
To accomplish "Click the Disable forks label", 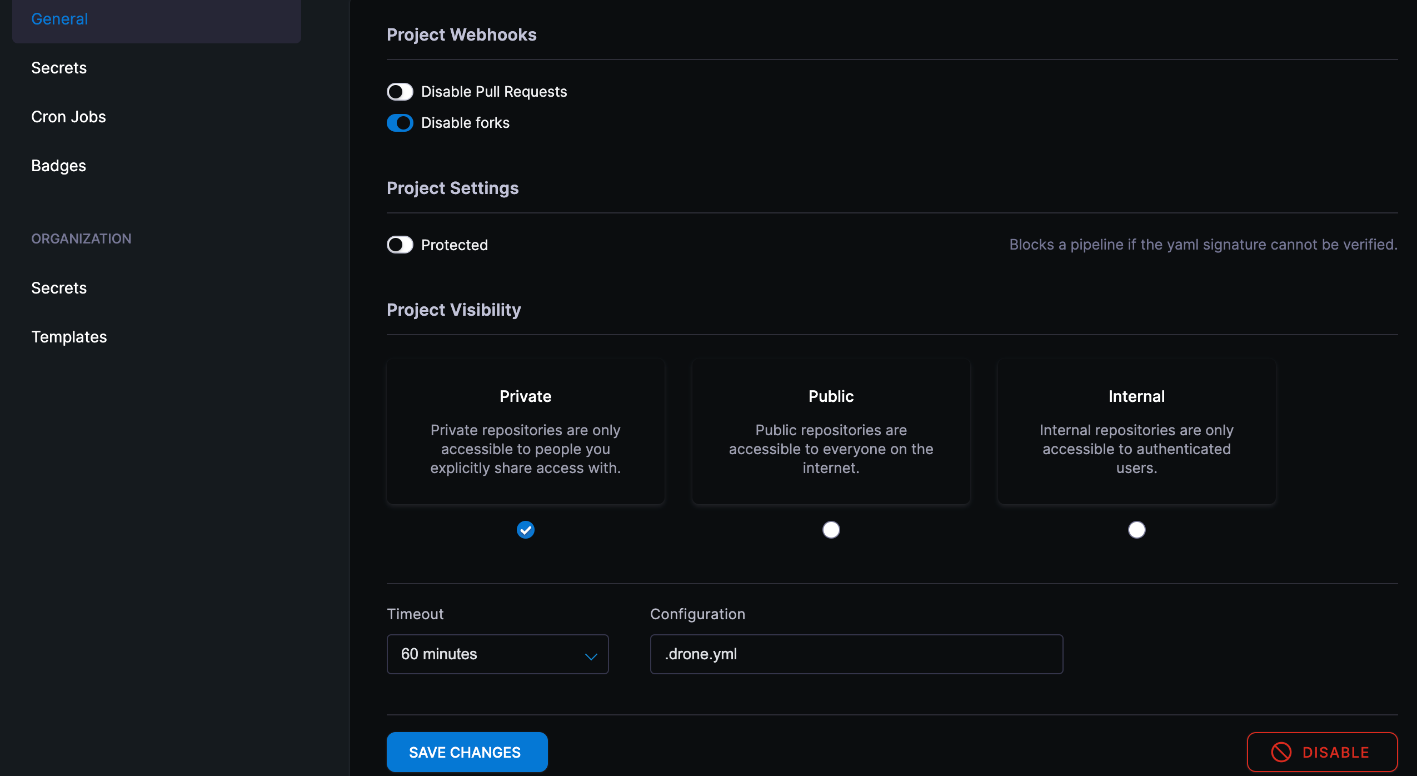I will click(465, 123).
